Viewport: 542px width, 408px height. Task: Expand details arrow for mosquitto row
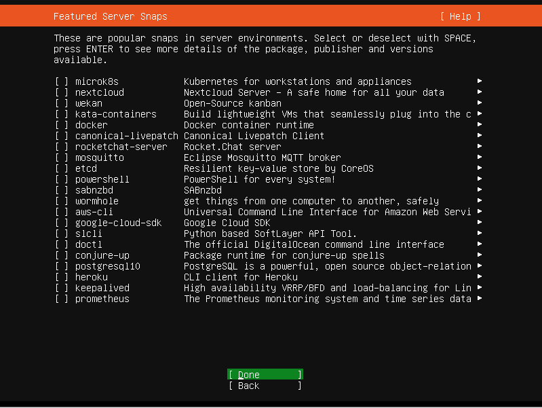coord(480,157)
